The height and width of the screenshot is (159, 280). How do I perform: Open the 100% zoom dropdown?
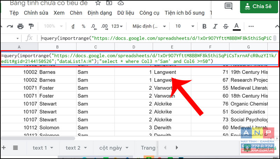53,26
